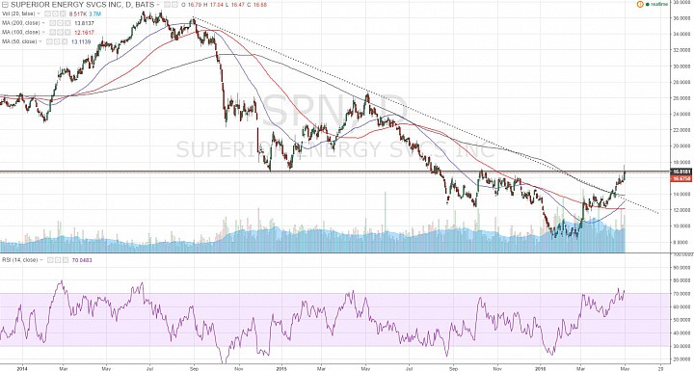Screen dimensions: 694x371
Task: Remove the MA (50, close) indicator
Action: tap(65, 41)
